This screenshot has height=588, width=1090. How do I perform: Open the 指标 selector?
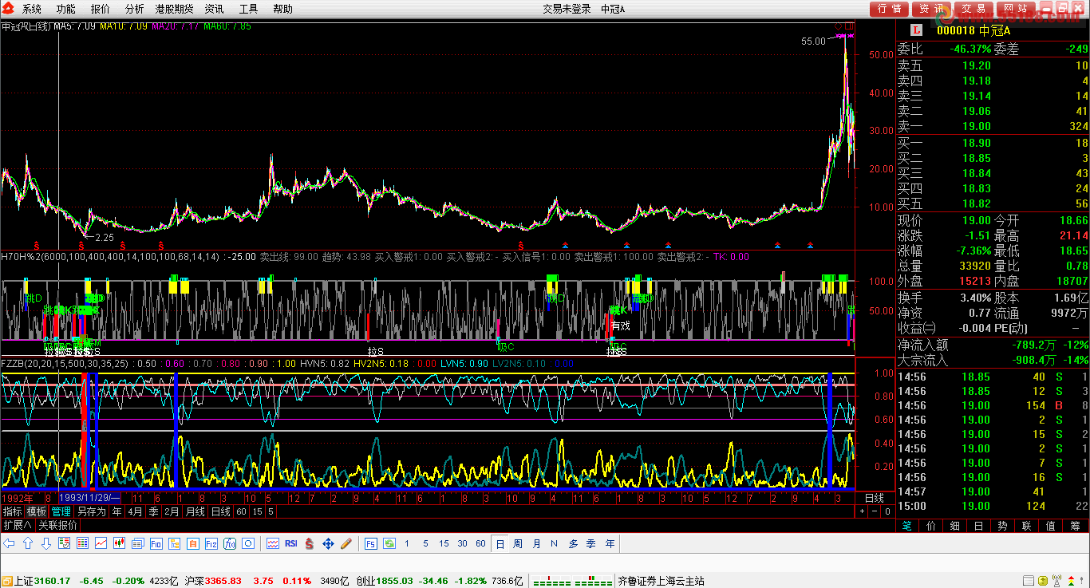12,511
